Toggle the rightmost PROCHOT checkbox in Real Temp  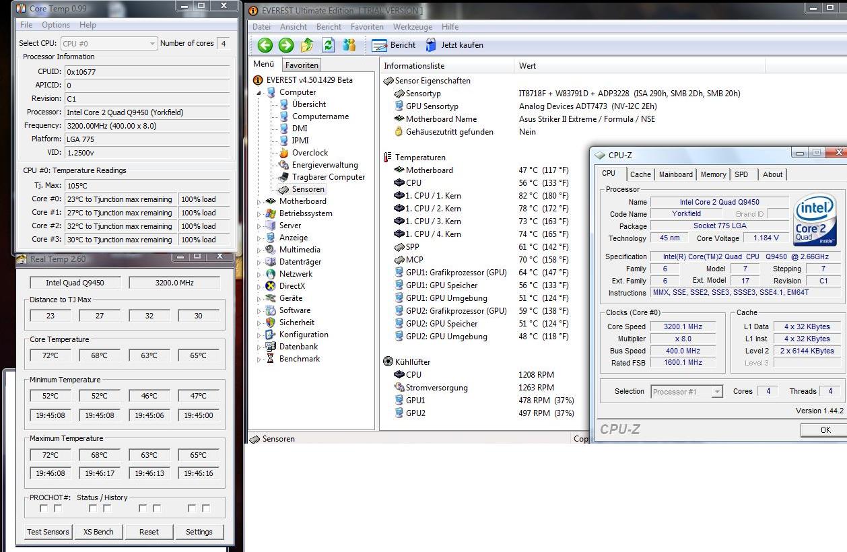[206, 508]
